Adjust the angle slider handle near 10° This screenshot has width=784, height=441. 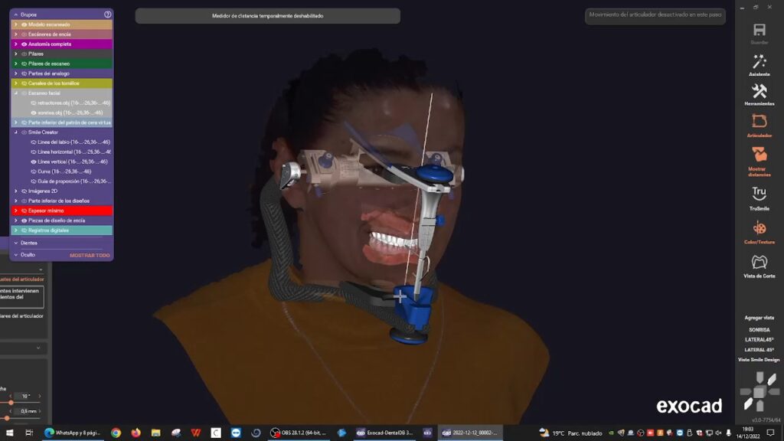(11, 403)
